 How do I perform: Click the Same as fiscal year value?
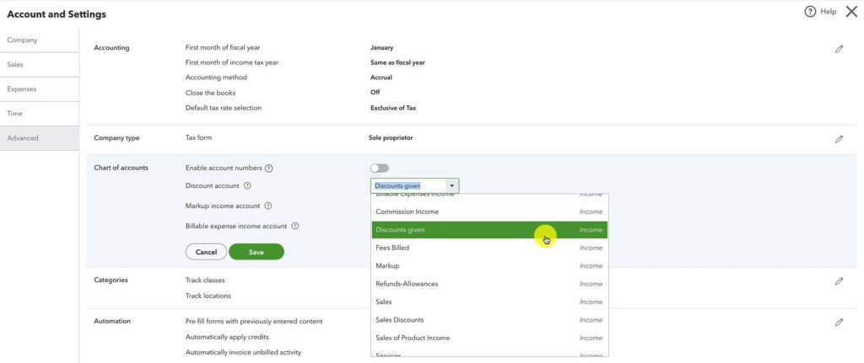(x=398, y=62)
